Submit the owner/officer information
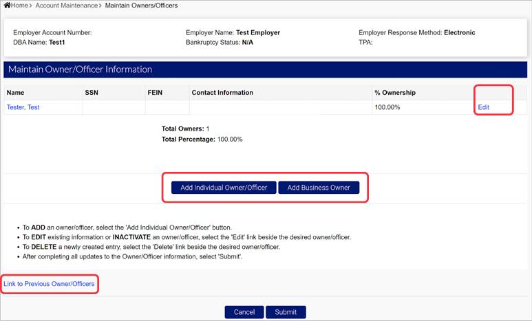This screenshot has height=321, width=532. coord(286,312)
